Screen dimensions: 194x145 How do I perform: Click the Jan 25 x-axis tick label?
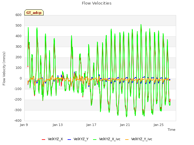[x=159, y=125]
